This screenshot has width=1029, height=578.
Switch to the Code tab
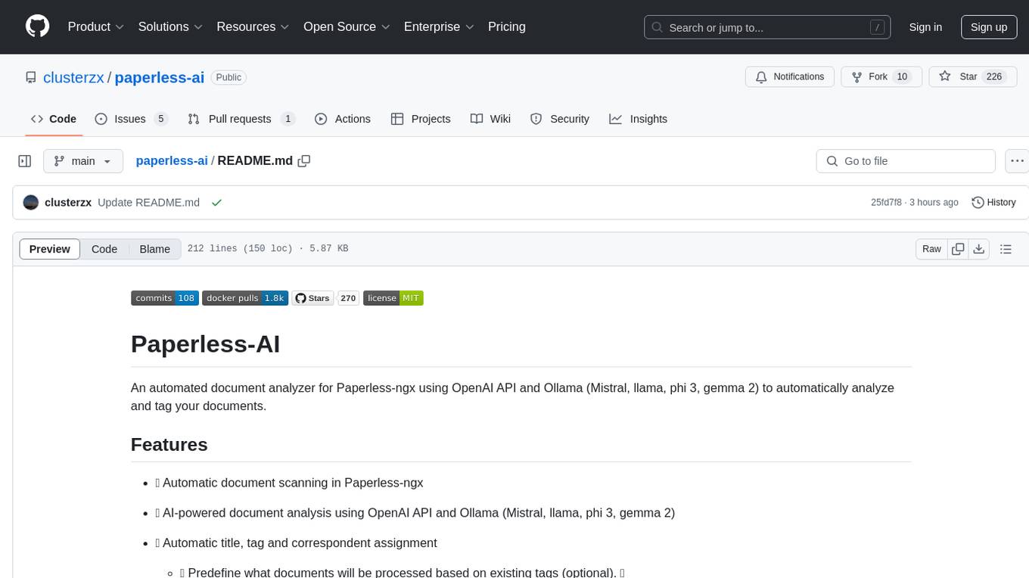pos(54,119)
